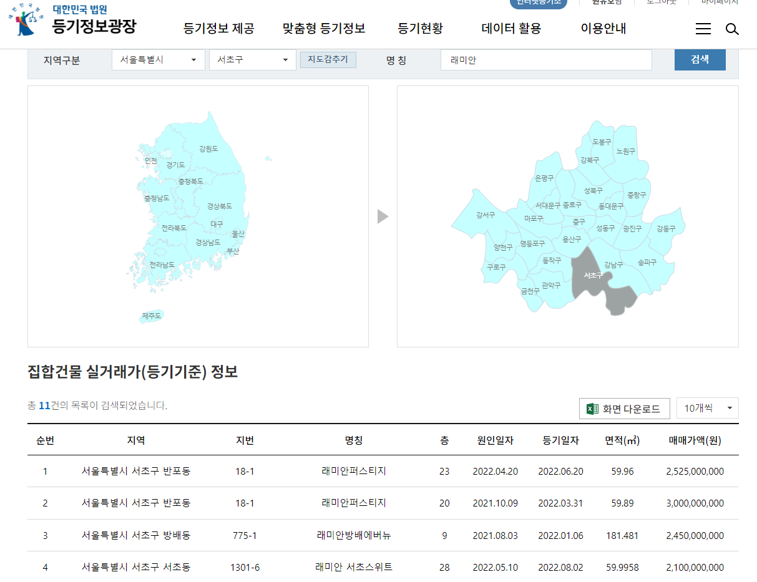Select 충청남도 on the Korea map
This screenshot has height=582, width=757.
click(157, 198)
